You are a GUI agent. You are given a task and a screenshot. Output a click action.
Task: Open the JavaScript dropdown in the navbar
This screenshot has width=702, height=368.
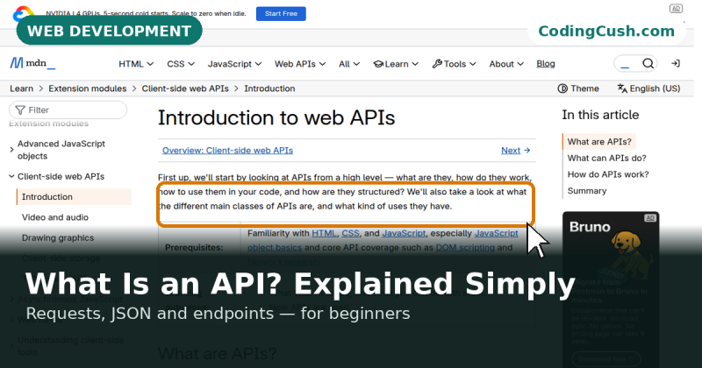tap(234, 64)
